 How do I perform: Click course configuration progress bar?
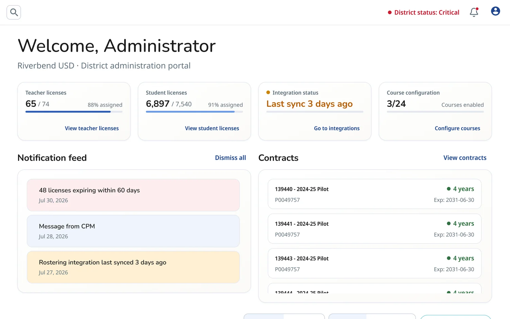click(x=435, y=112)
